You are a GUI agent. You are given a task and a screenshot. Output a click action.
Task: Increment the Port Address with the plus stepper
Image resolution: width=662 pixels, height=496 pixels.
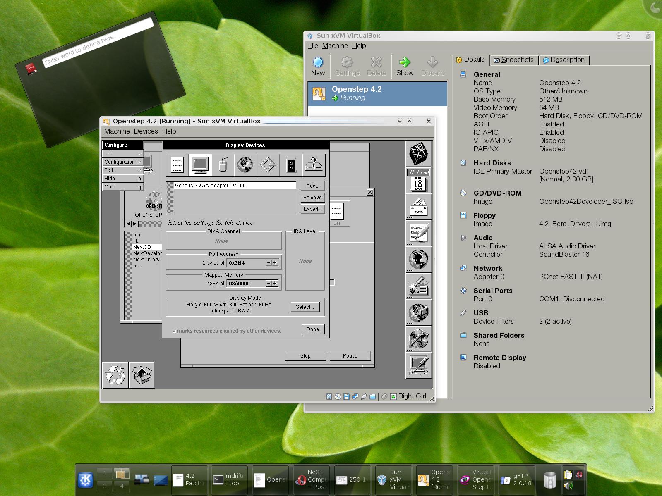click(276, 262)
